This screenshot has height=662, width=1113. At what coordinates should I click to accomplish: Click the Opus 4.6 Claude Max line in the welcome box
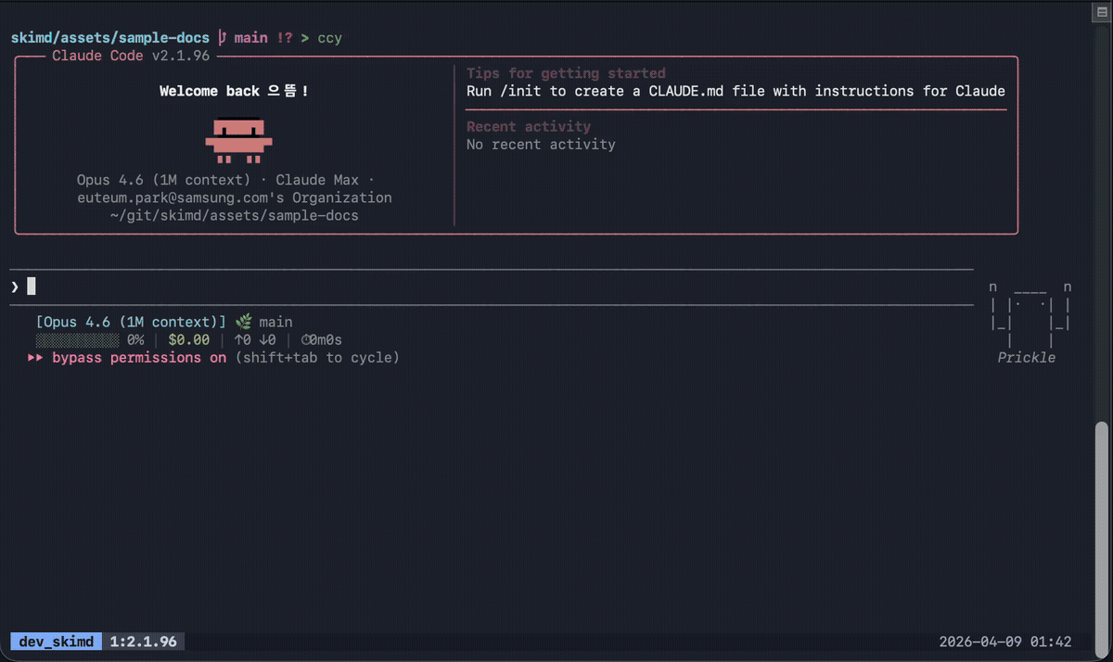[x=225, y=180]
